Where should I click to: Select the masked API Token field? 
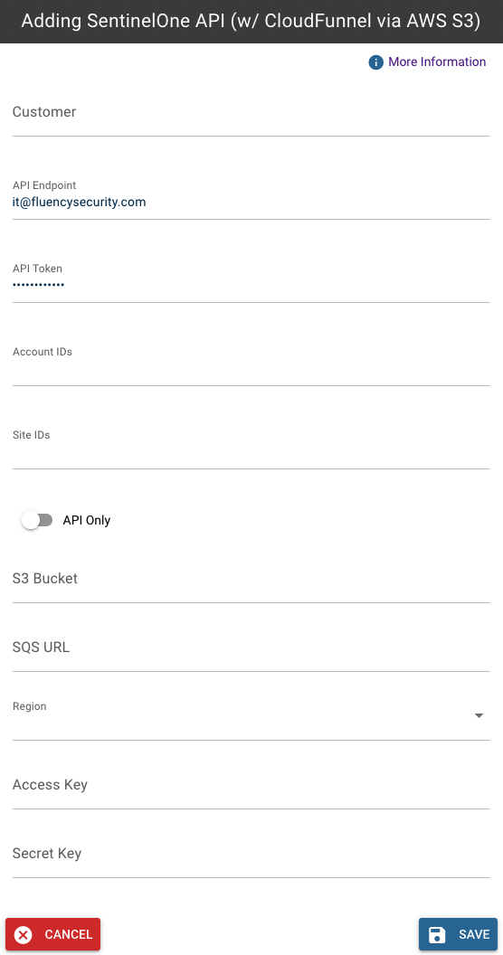click(x=251, y=280)
